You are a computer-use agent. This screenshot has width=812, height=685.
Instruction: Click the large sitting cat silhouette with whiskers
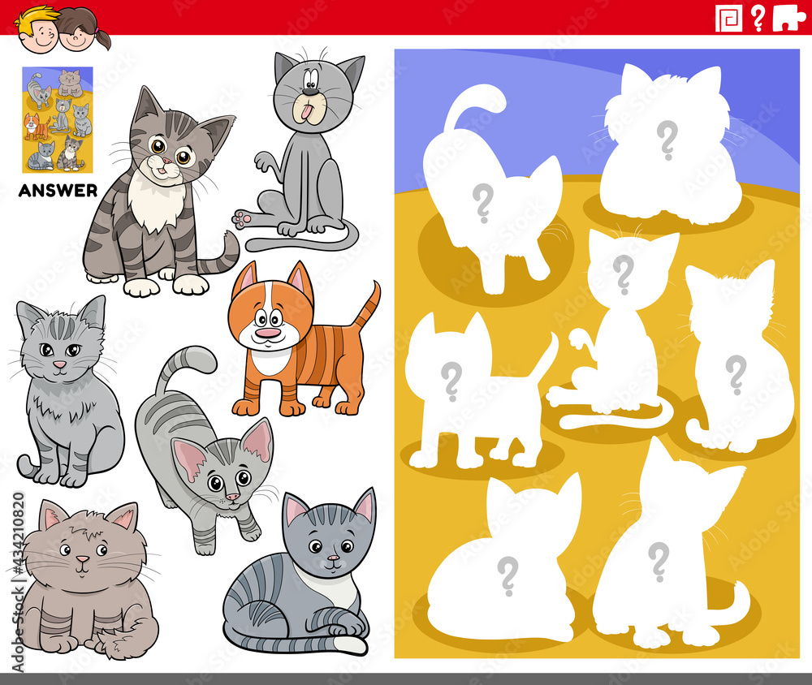[x=671, y=544]
